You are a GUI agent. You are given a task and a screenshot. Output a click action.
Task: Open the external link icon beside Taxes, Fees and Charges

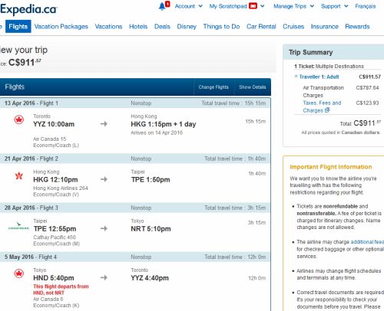pos(327,110)
